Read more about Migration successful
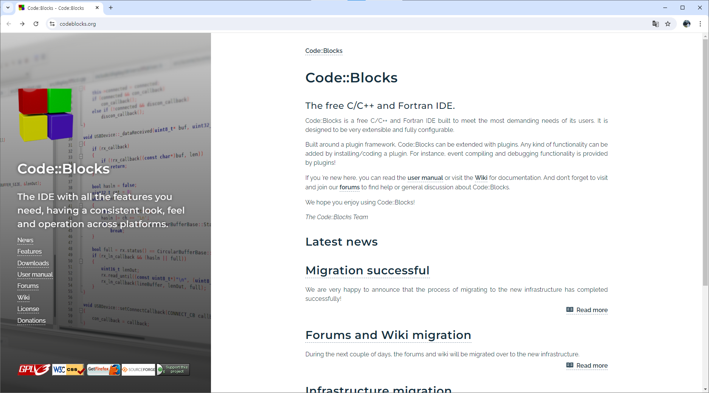Screen dimensions: 709x393 (x=587, y=310)
